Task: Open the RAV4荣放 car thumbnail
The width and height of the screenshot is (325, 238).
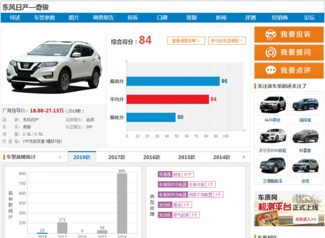Action: pyautogui.click(x=272, y=104)
